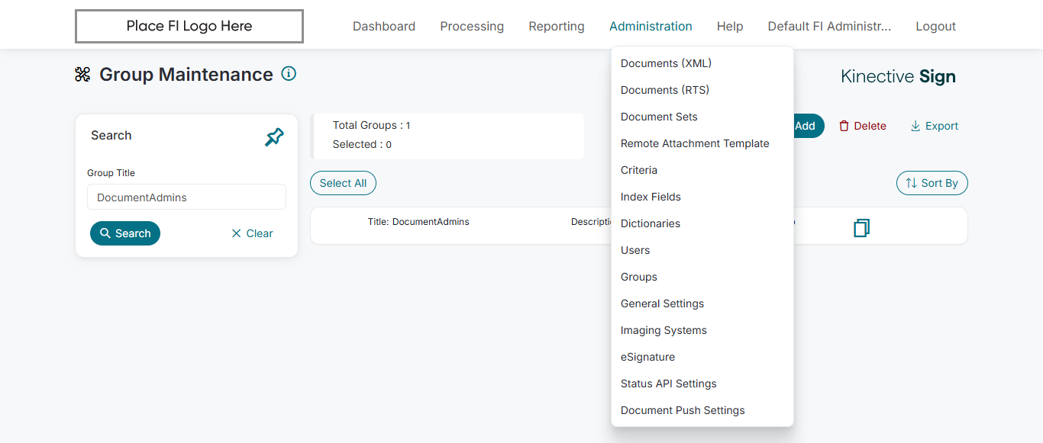Open the Reporting menu
This screenshot has height=443, width=1043.
(556, 26)
